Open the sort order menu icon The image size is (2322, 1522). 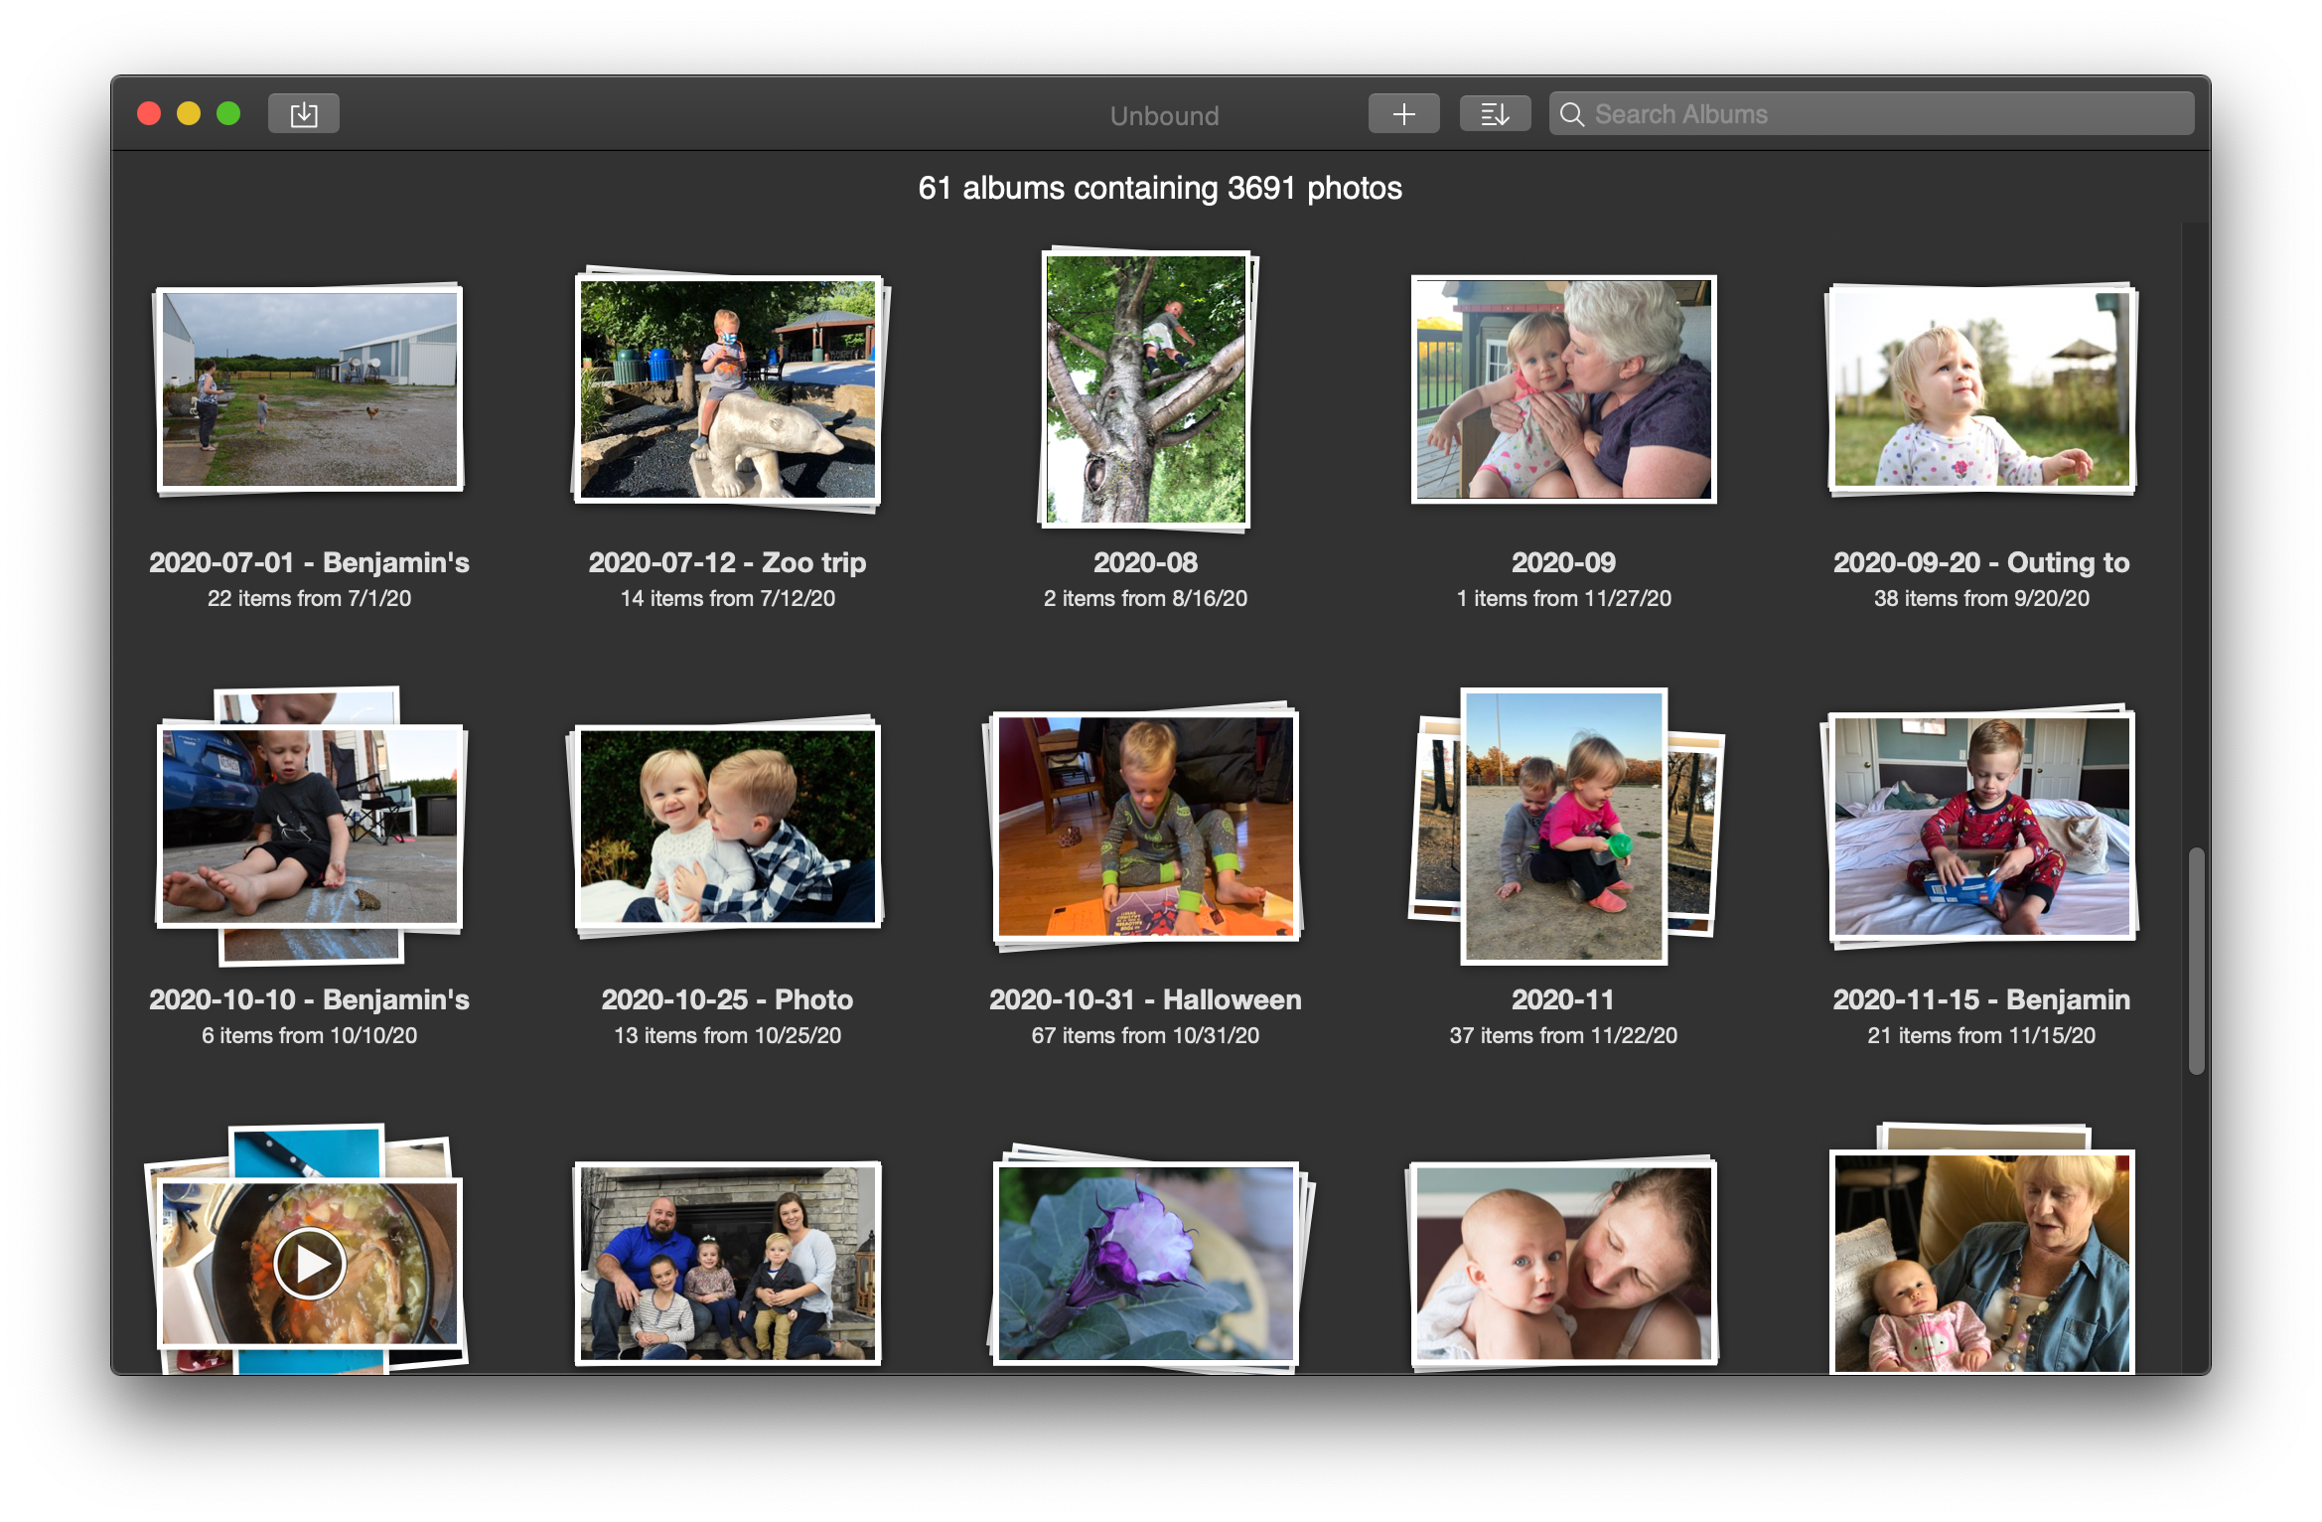tap(1494, 114)
